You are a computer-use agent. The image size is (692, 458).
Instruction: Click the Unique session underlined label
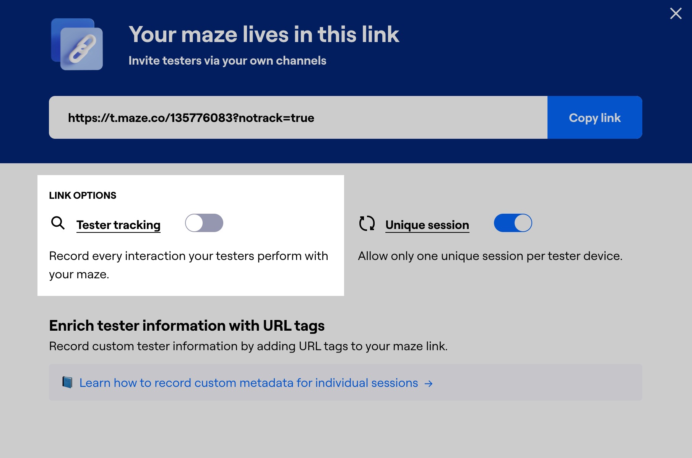[427, 225]
